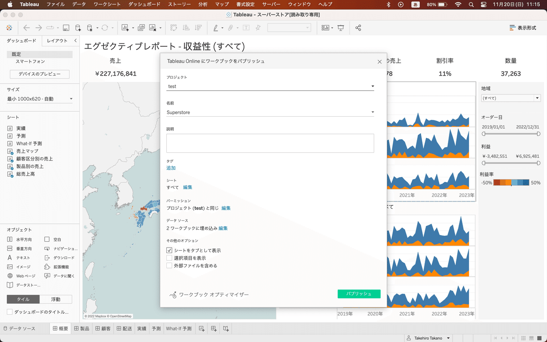Select the タイル tiled layout toggle
The height and width of the screenshot is (342, 547).
[23, 299]
